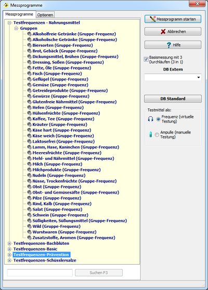Click the icon beside Laktosefrei
The height and width of the screenshot is (290, 208).
[29, 142]
